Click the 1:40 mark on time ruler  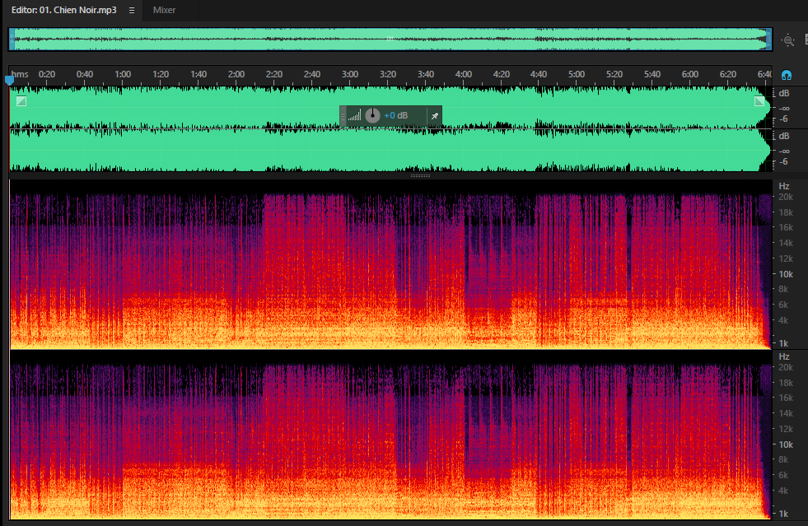tap(198, 74)
